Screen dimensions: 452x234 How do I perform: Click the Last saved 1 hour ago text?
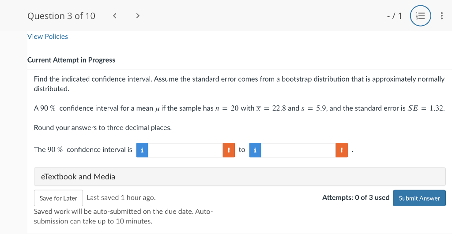point(121,197)
